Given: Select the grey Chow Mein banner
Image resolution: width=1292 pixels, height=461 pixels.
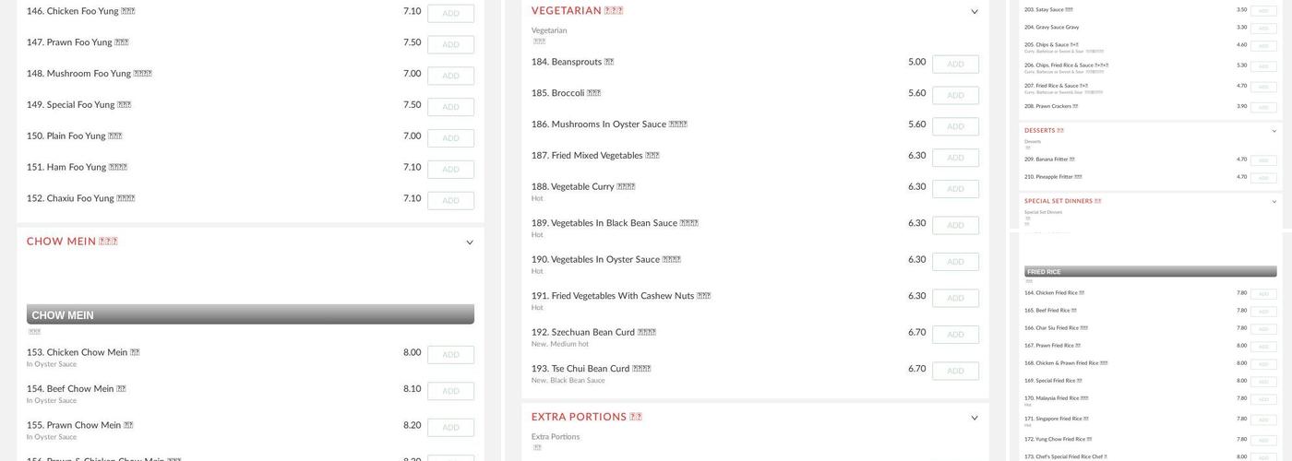Looking at the screenshot, I should pyautogui.click(x=250, y=314).
